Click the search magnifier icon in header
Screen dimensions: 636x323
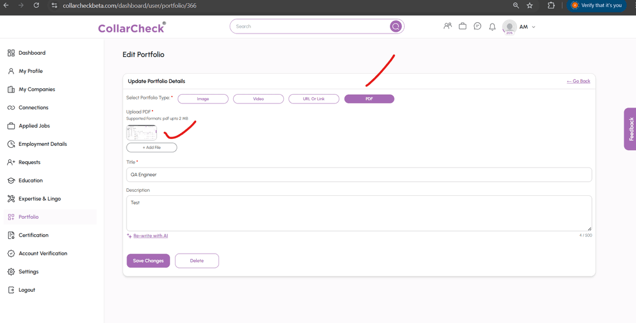coord(396,26)
